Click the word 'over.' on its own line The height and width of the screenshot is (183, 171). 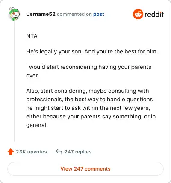(x=32, y=76)
